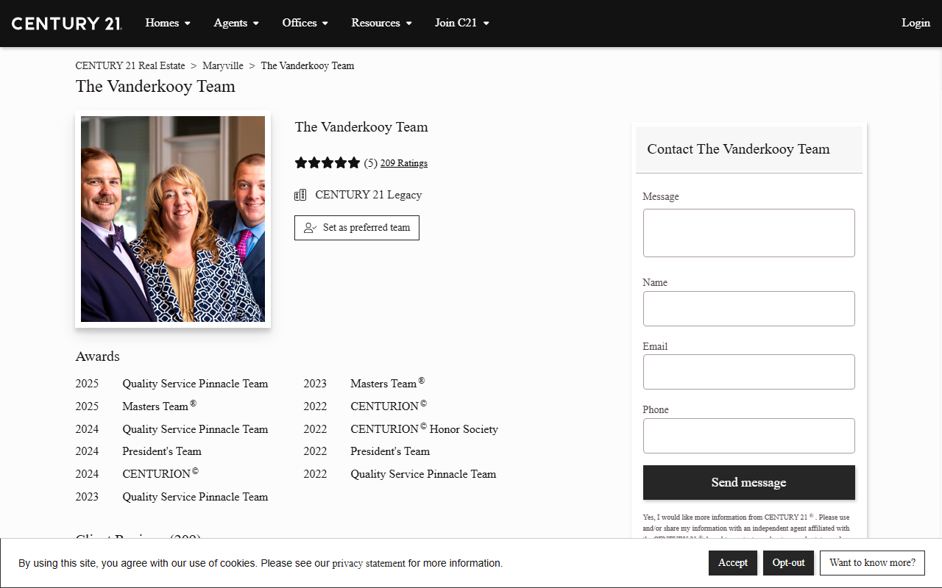This screenshot has height=588, width=942.
Task: Focus the Message text area
Action: (749, 233)
